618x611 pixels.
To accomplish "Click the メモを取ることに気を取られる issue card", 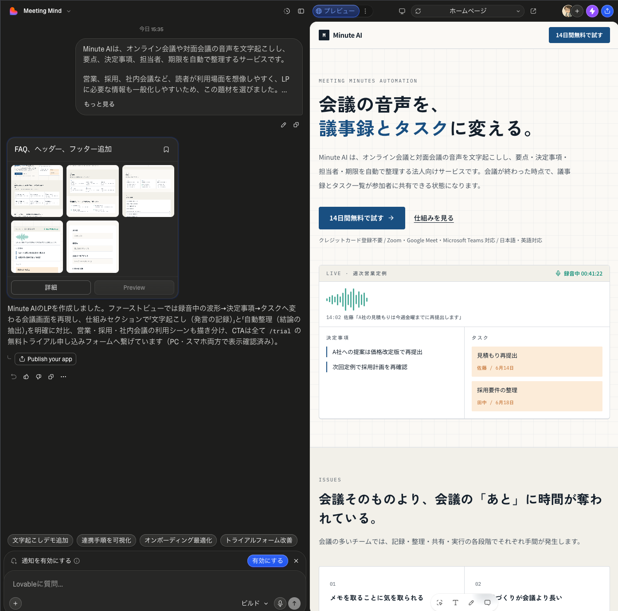I will click(391, 589).
